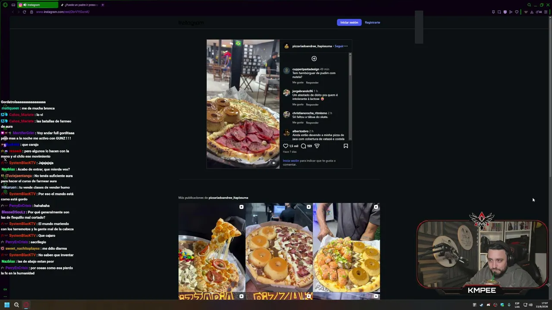Open the flan and bacon pizza thumbnail
Viewport: 552px width, 310px height.
tap(279, 248)
